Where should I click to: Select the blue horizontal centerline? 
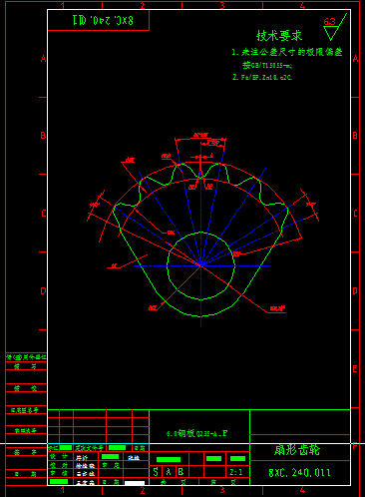click(201, 265)
